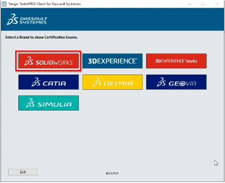Select the SOLIDWORKS brand tile
Screen dimensions: 225x183
click(x=48, y=61)
